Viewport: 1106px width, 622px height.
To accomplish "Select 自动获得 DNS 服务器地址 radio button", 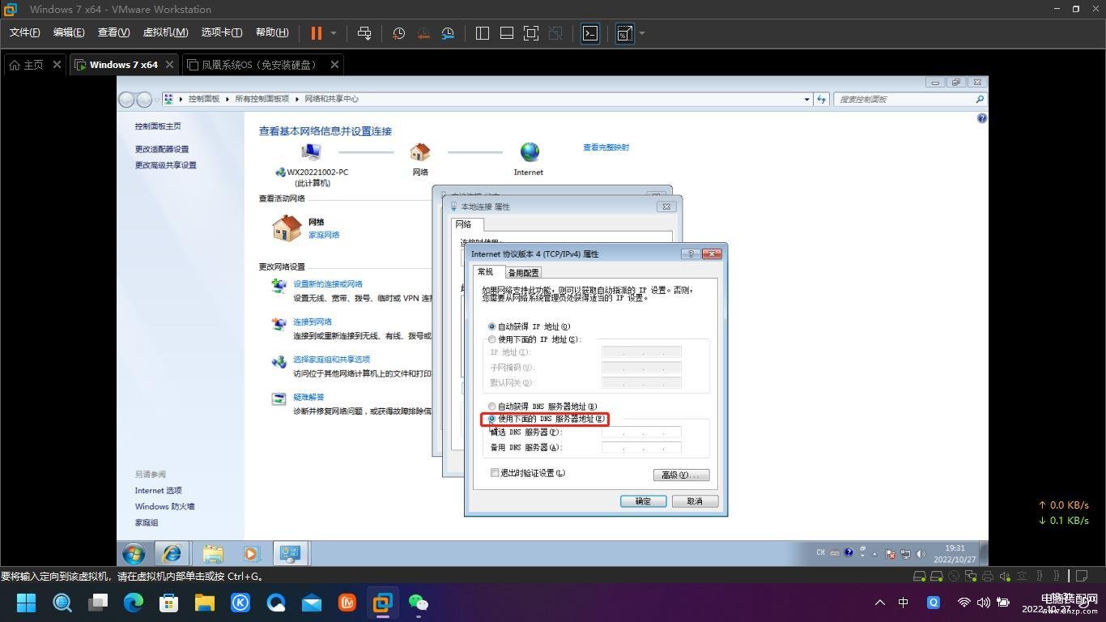I will pyautogui.click(x=491, y=407).
